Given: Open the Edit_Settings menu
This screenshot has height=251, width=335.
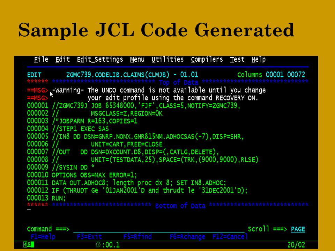Looking at the screenshot, I should (x=100, y=60).
